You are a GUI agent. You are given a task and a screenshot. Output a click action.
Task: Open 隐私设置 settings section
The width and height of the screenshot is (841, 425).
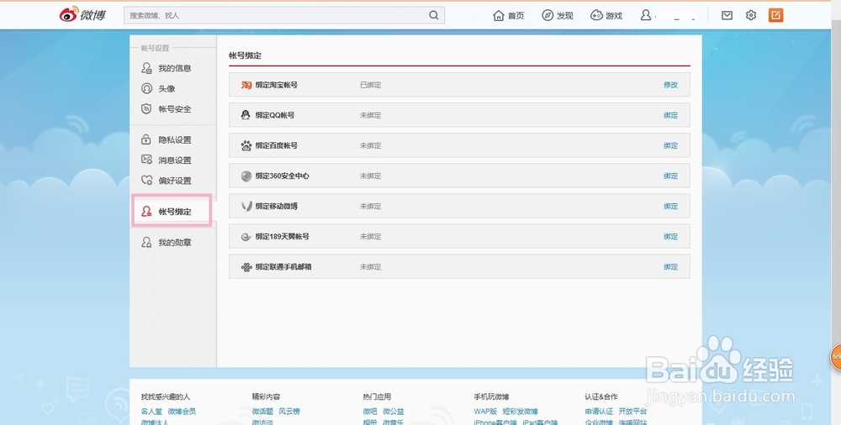pyautogui.click(x=175, y=140)
